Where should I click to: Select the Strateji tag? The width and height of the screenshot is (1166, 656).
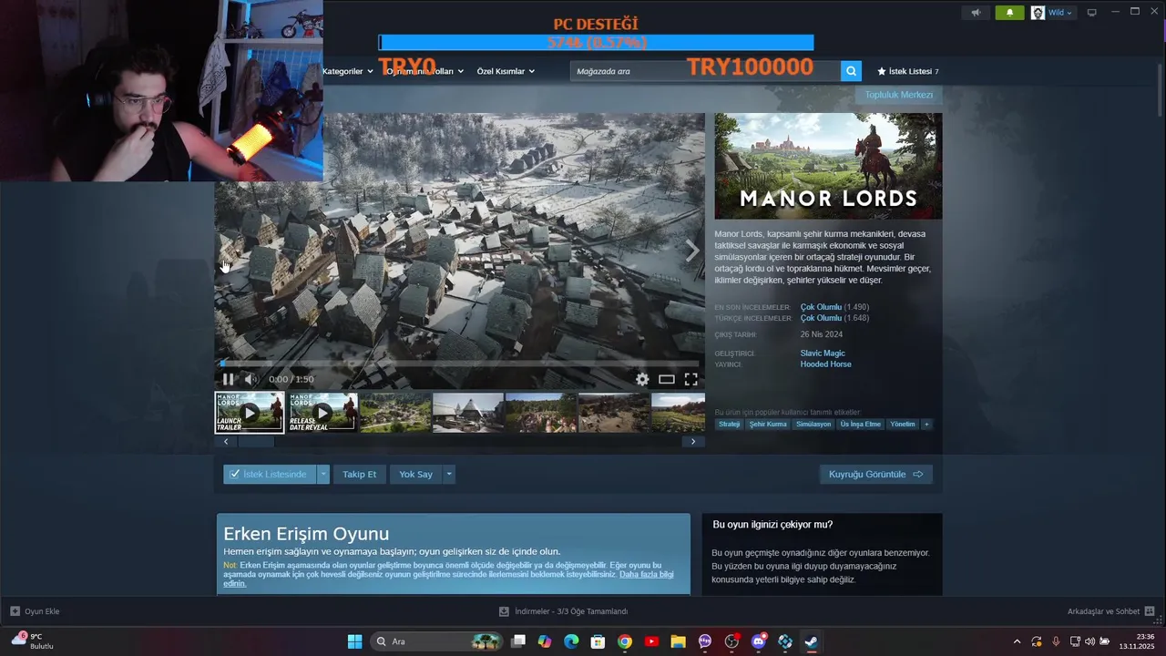click(x=729, y=425)
